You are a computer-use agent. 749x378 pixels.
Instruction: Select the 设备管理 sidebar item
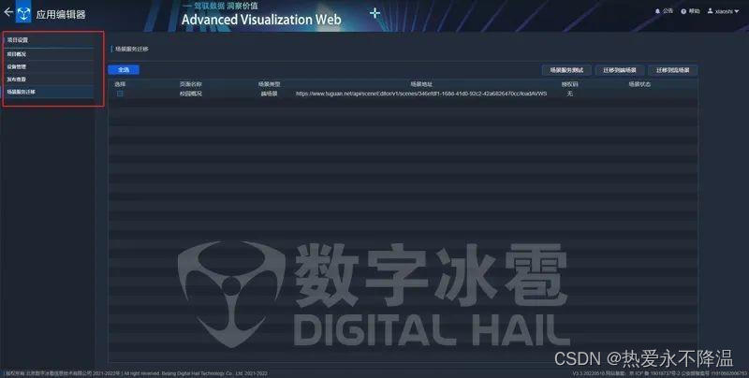pos(49,66)
